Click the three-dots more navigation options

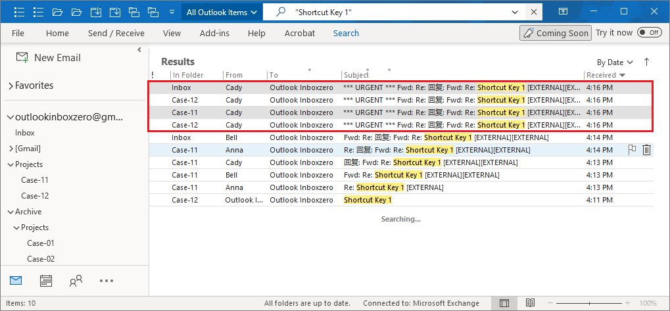(x=107, y=281)
